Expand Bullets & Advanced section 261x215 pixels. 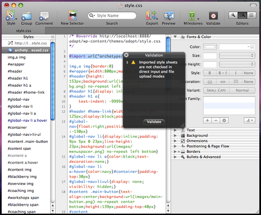tap(175, 157)
